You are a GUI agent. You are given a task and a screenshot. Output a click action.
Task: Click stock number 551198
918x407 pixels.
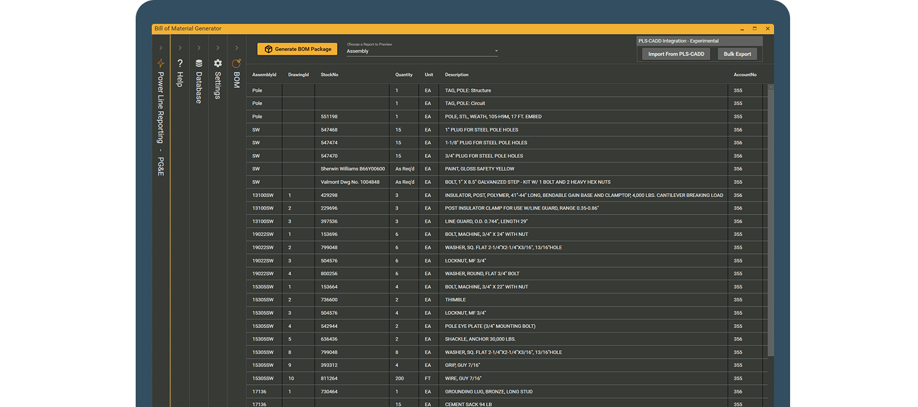click(329, 117)
